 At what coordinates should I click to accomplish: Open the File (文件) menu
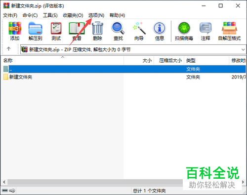coord(10,15)
